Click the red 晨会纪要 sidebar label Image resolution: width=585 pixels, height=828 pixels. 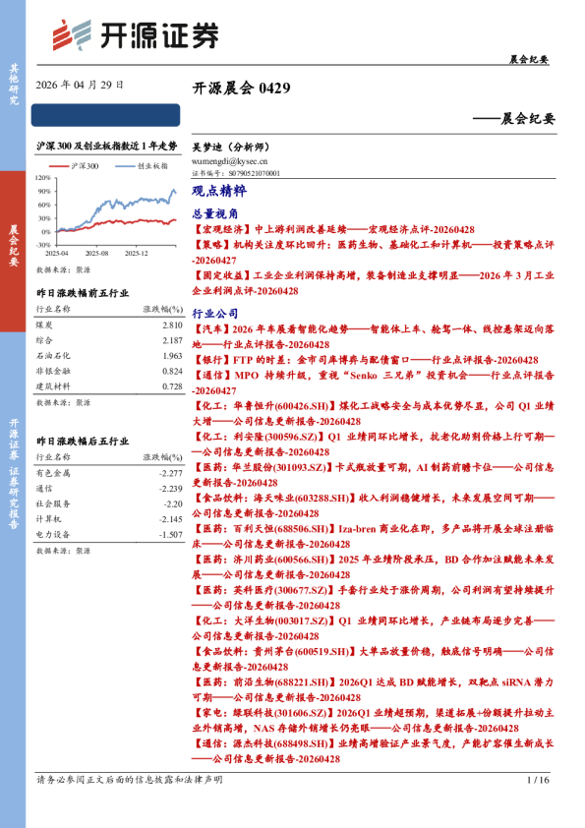pyautogui.click(x=13, y=246)
